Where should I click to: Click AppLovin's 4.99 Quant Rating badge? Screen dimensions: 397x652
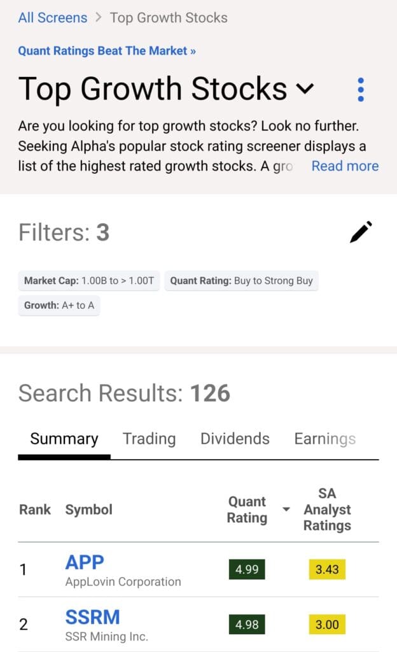click(x=246, y=570)
